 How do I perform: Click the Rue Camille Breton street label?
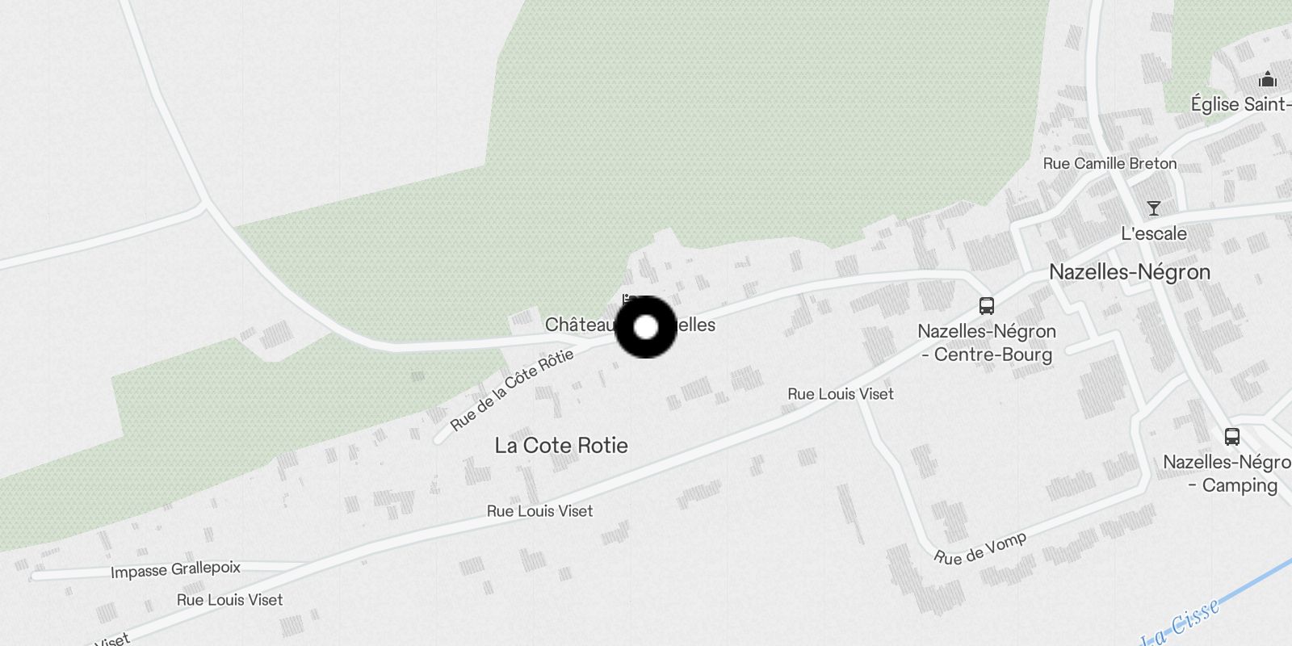click(x=1110, y=163)
